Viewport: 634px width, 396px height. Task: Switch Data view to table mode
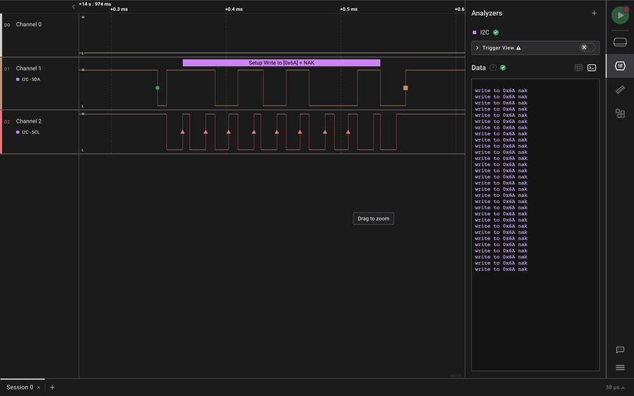[x=579, y=68]
